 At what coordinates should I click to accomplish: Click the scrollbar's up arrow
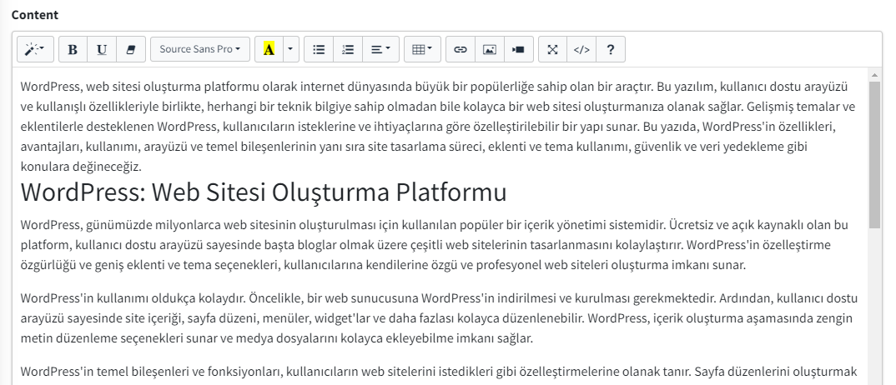874,74
